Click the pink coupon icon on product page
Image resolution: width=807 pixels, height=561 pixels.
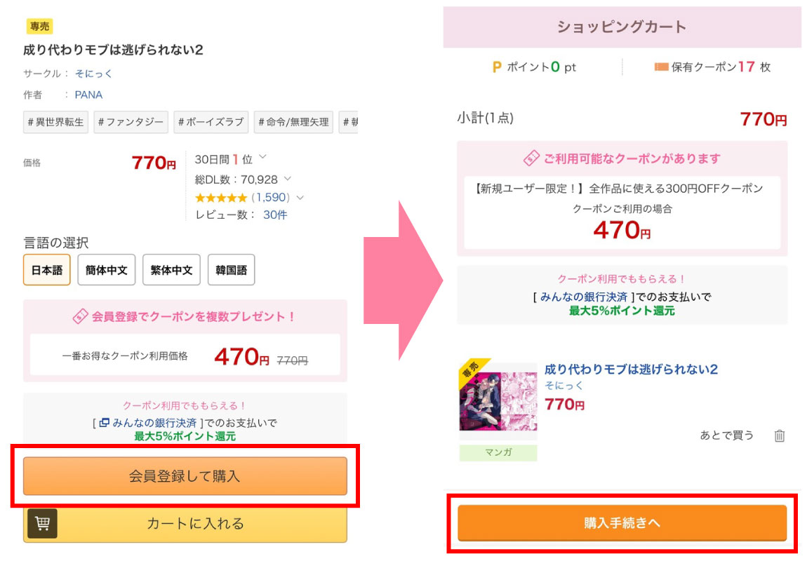coord(80,317)
